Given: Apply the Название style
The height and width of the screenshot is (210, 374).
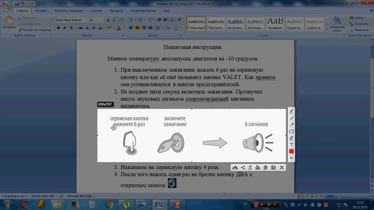Looking at the screenshot, I should [x=275, y=24].
